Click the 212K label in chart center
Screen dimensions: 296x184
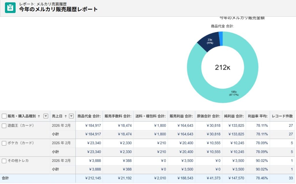click(223, 67)
